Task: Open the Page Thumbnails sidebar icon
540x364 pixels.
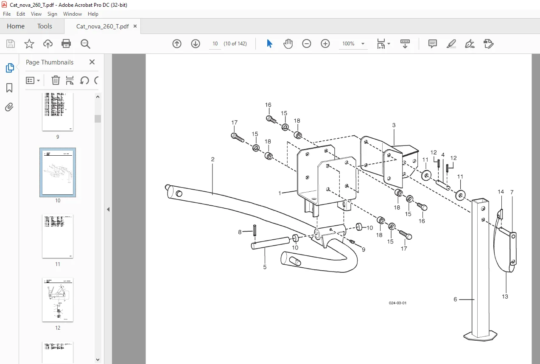Action: (x=9, y=68)
